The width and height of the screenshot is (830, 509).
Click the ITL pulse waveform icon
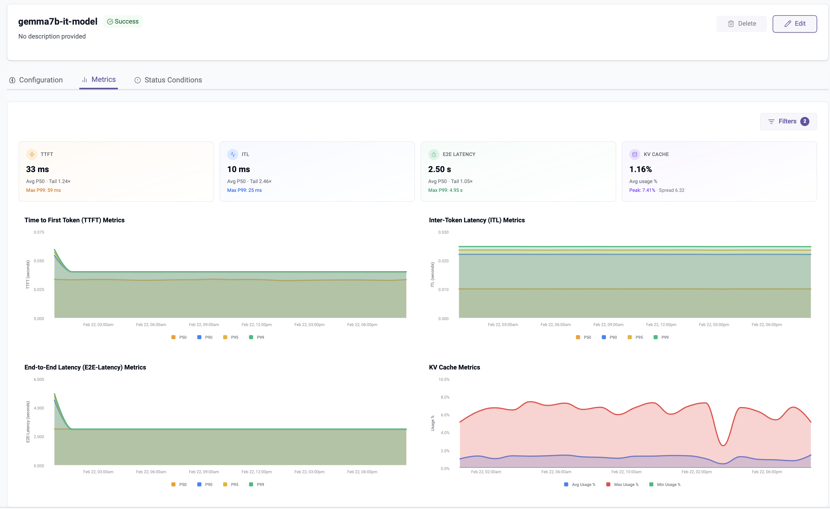click(233, 154)
